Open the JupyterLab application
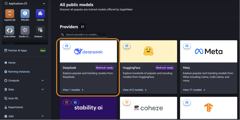240x120 pixels. (x=10, y=14)
